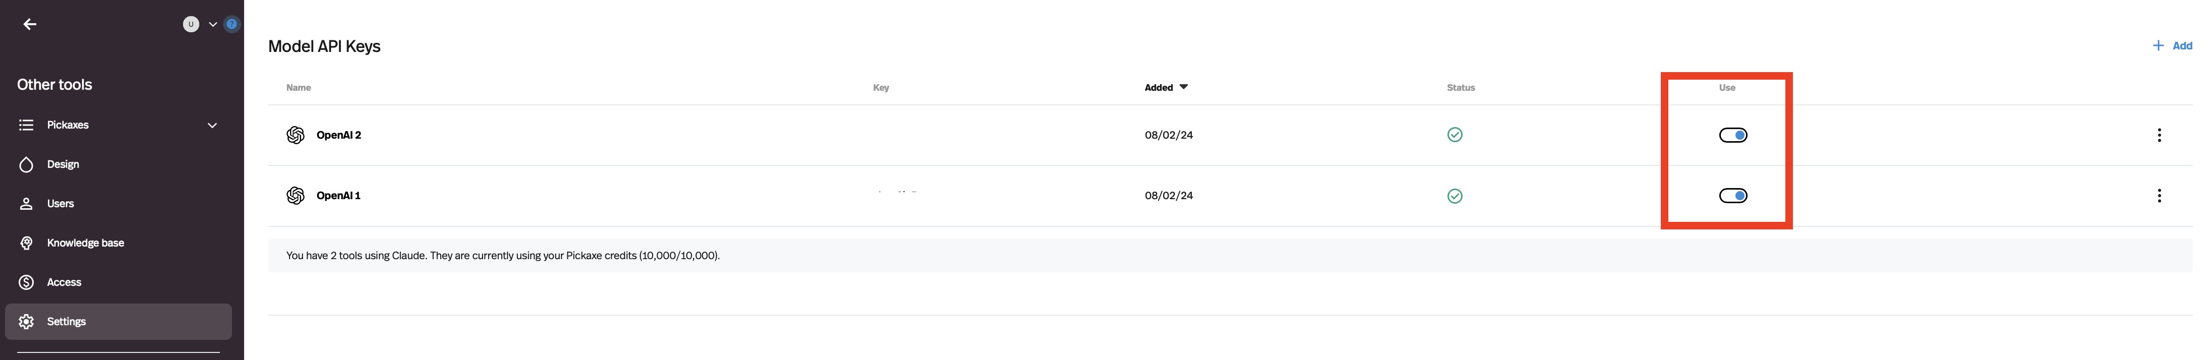Click the OpenAI 1 logo icon
2208x360 pixels.
[x=296, y=196]
